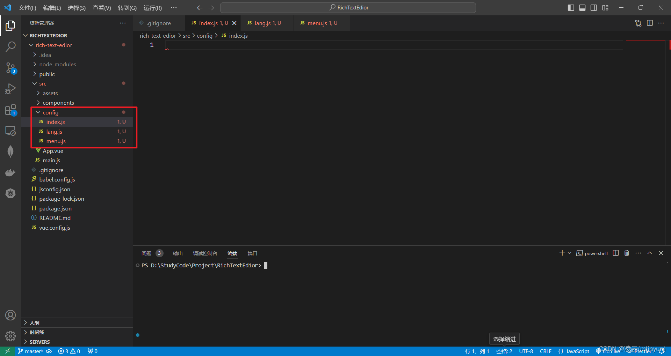Open the MongoDB leaf icon view

coord(10,151)
